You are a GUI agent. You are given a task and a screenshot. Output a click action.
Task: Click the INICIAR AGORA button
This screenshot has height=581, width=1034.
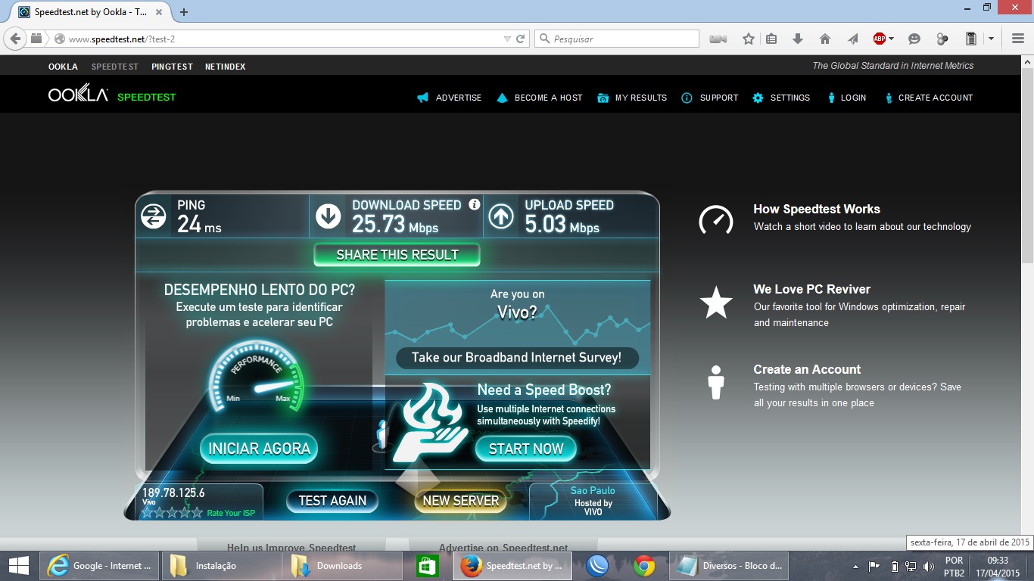coord(259,449)
